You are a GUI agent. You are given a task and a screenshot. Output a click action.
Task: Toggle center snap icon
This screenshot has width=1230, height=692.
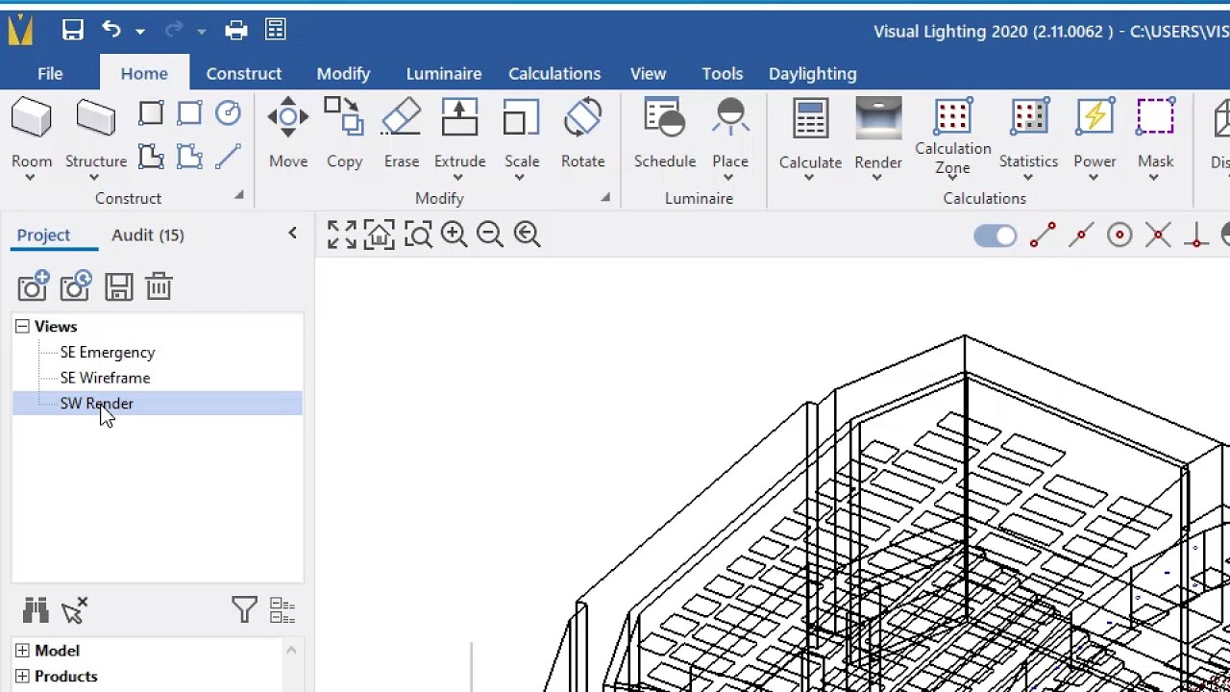(1119, 235)
